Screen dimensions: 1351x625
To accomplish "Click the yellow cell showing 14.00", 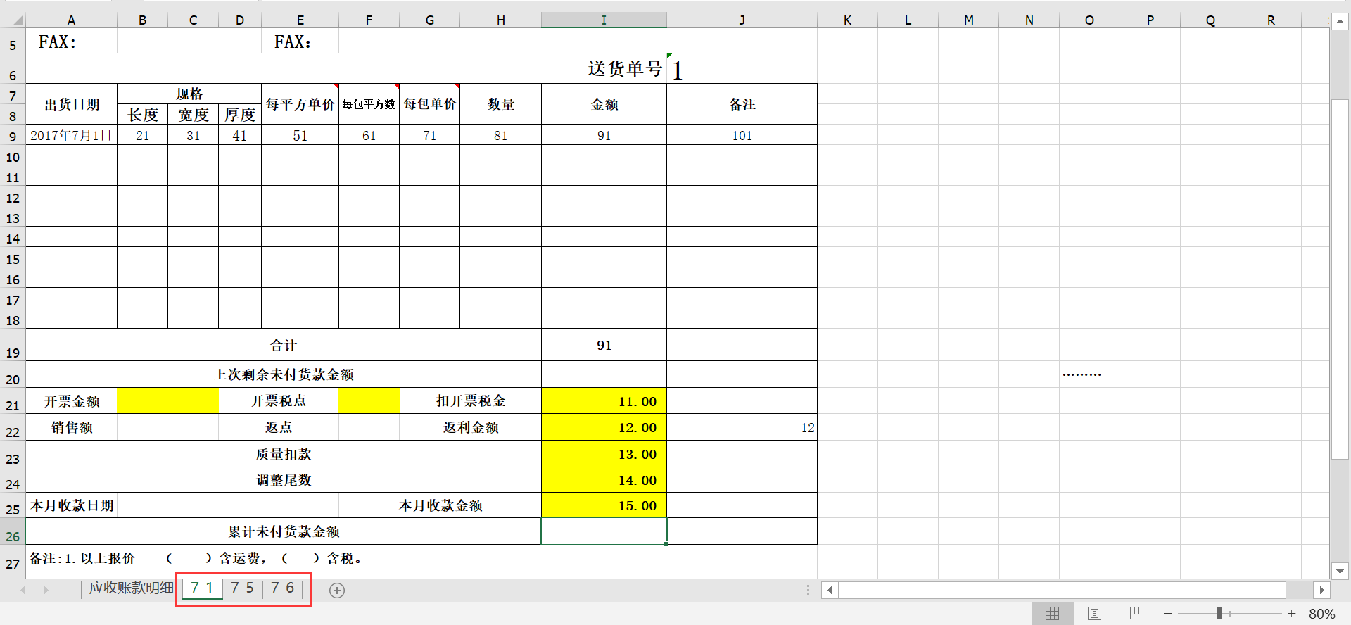I will [x=604, y=480].
